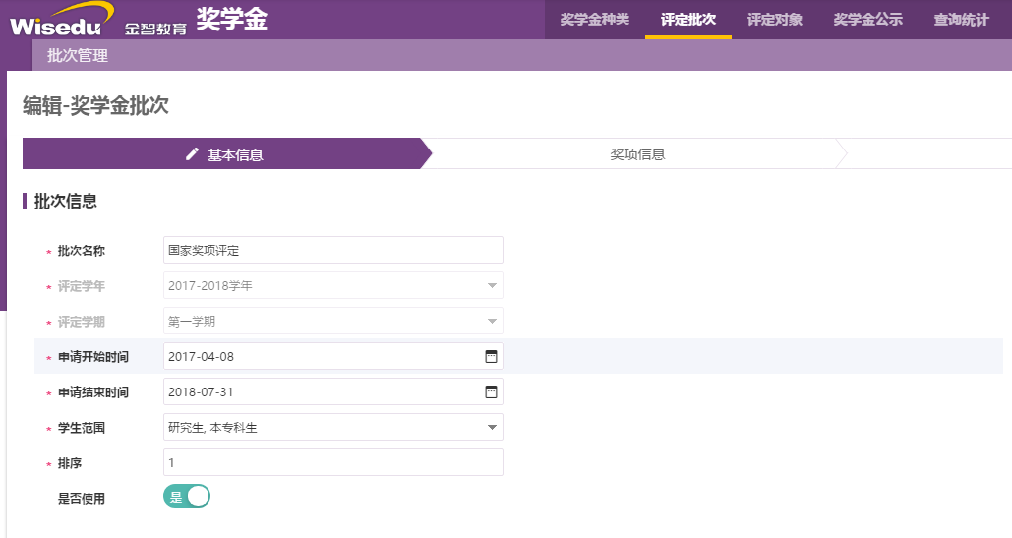1012x538 pixels.
Task: Open calendar picker for 申请开始时间
Action: [x=491, y=357]
